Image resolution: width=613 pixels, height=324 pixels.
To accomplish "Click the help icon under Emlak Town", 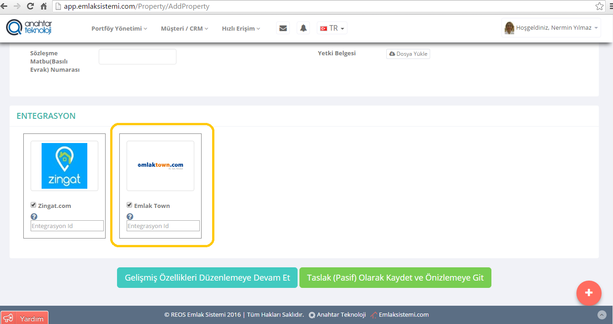I will pyautogui.click(x=130, y=217).
